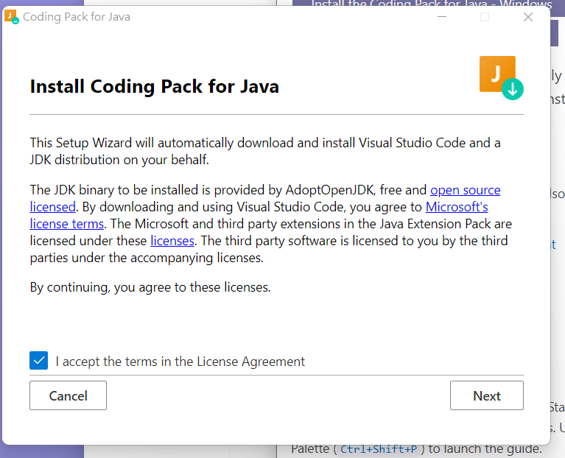Viewport: 565px width, 458px height.
Task: Click the Cancel button
Action: [x=68, y=395]
